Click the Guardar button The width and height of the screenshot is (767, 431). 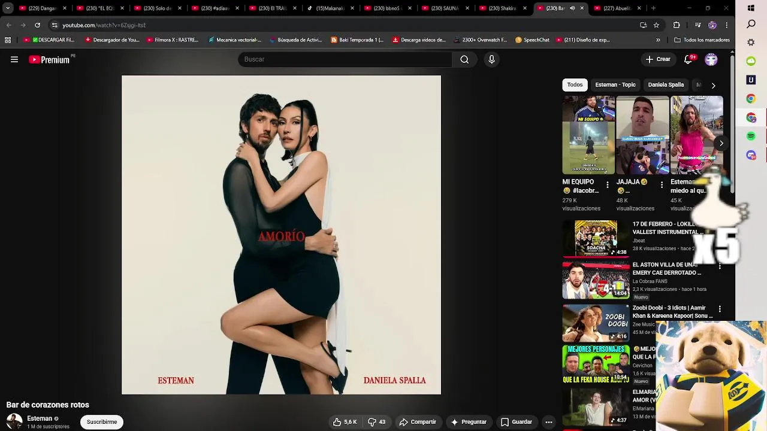click(517, 422)
